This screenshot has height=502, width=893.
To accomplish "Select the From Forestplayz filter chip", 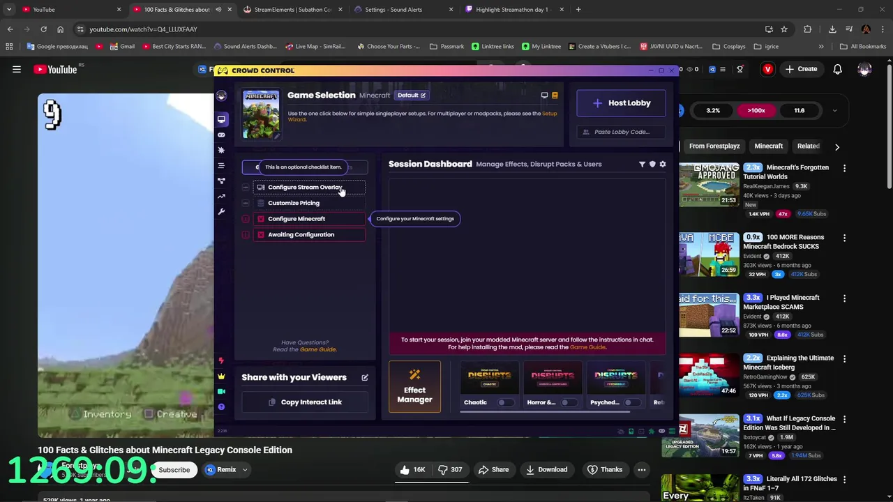I will pos(714,146).
